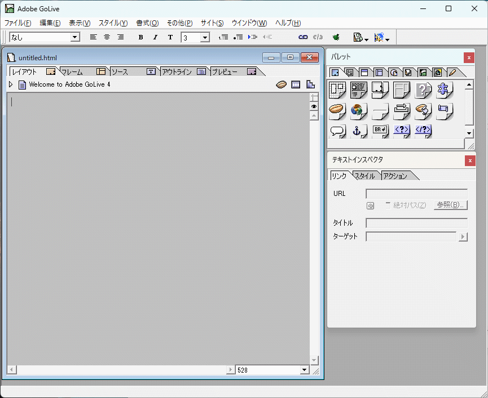The image size is (488, 398).
Task: Click the coffee bean icon in document header
Action: pyautogui.click(x=281, y=85)
